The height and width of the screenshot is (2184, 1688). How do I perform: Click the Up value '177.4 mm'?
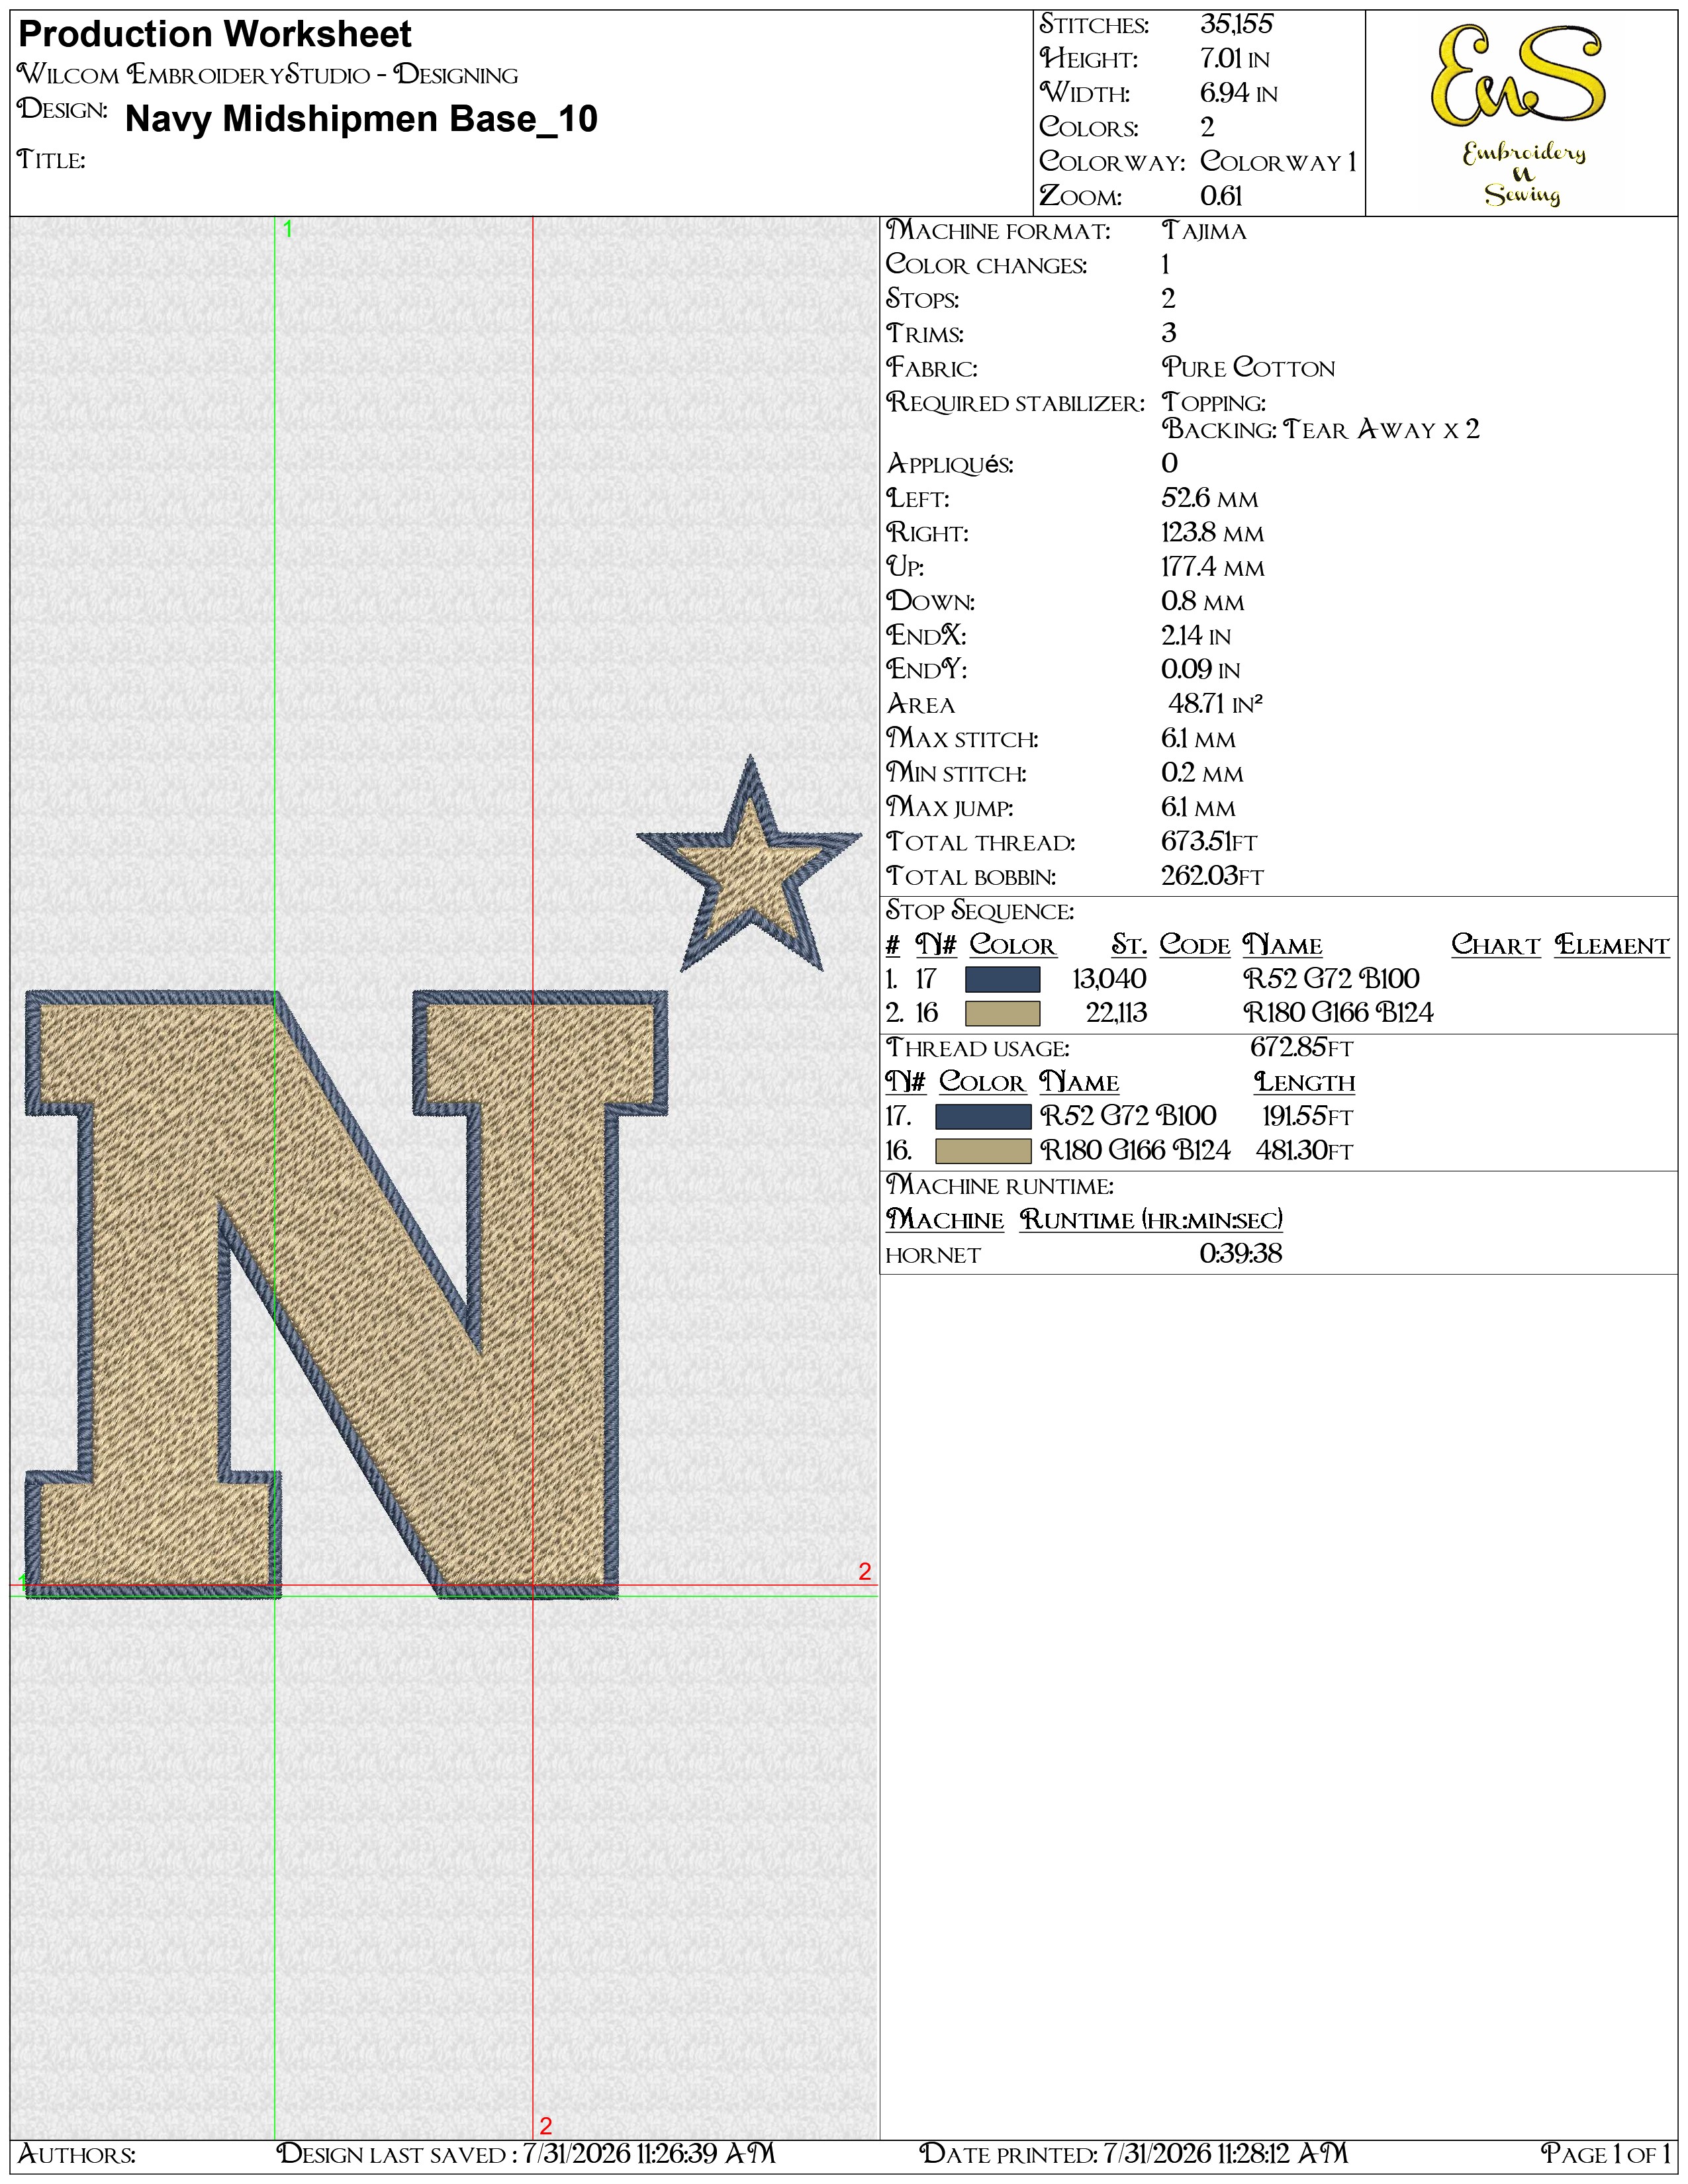tap(1213, 567)
